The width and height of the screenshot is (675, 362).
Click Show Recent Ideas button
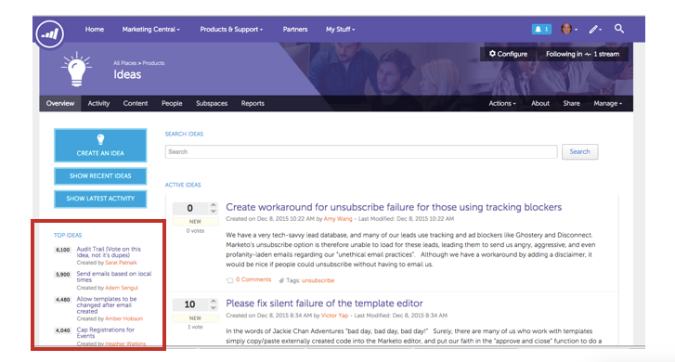coord(100,176)
